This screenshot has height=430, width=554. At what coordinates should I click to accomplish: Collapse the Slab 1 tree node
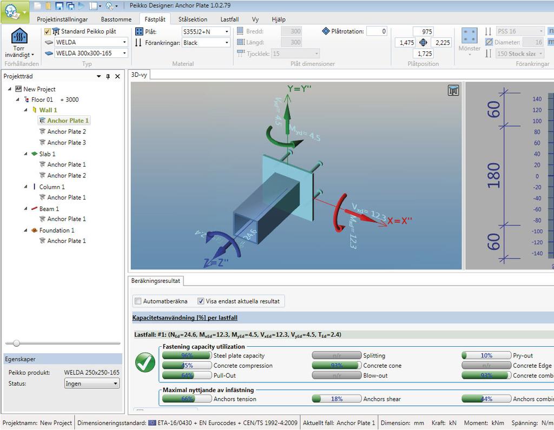pyautogui.click(x=26, y=154)
